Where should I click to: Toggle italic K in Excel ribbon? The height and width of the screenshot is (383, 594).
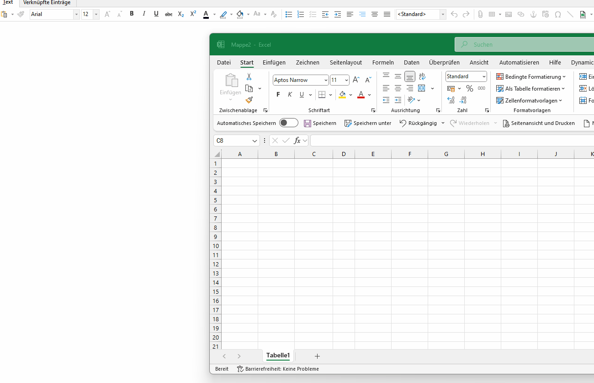point(290,95)
